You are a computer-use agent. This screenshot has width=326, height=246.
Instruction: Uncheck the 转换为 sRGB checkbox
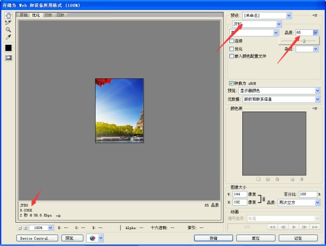(232, 83)
